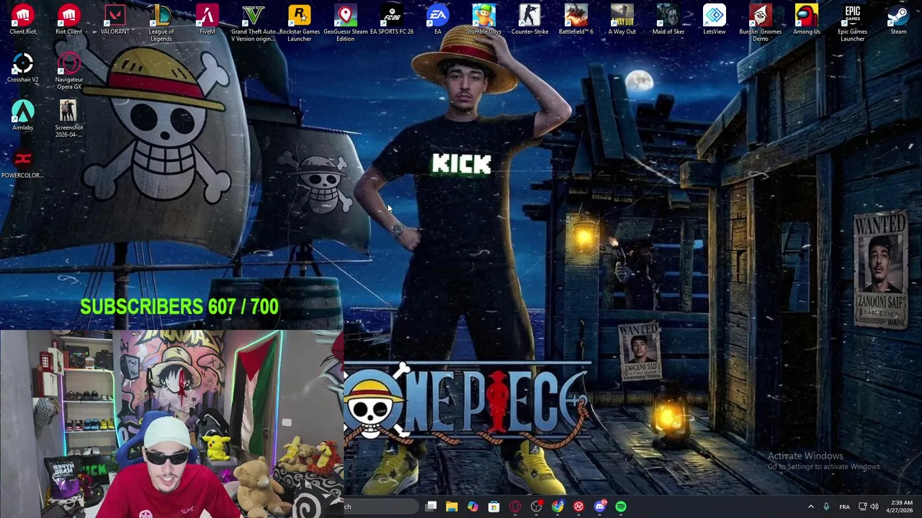This screenshot has height=518, width=922.
Task: Launch the Navigateur Opera GX icon
Action: tap(69, 71)
